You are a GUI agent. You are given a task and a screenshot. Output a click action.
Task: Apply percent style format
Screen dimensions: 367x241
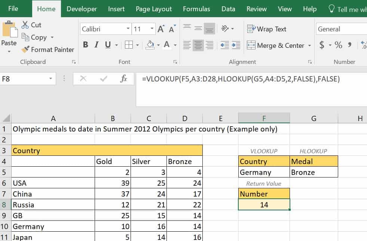pyautogui.click(x=338, y=44)
